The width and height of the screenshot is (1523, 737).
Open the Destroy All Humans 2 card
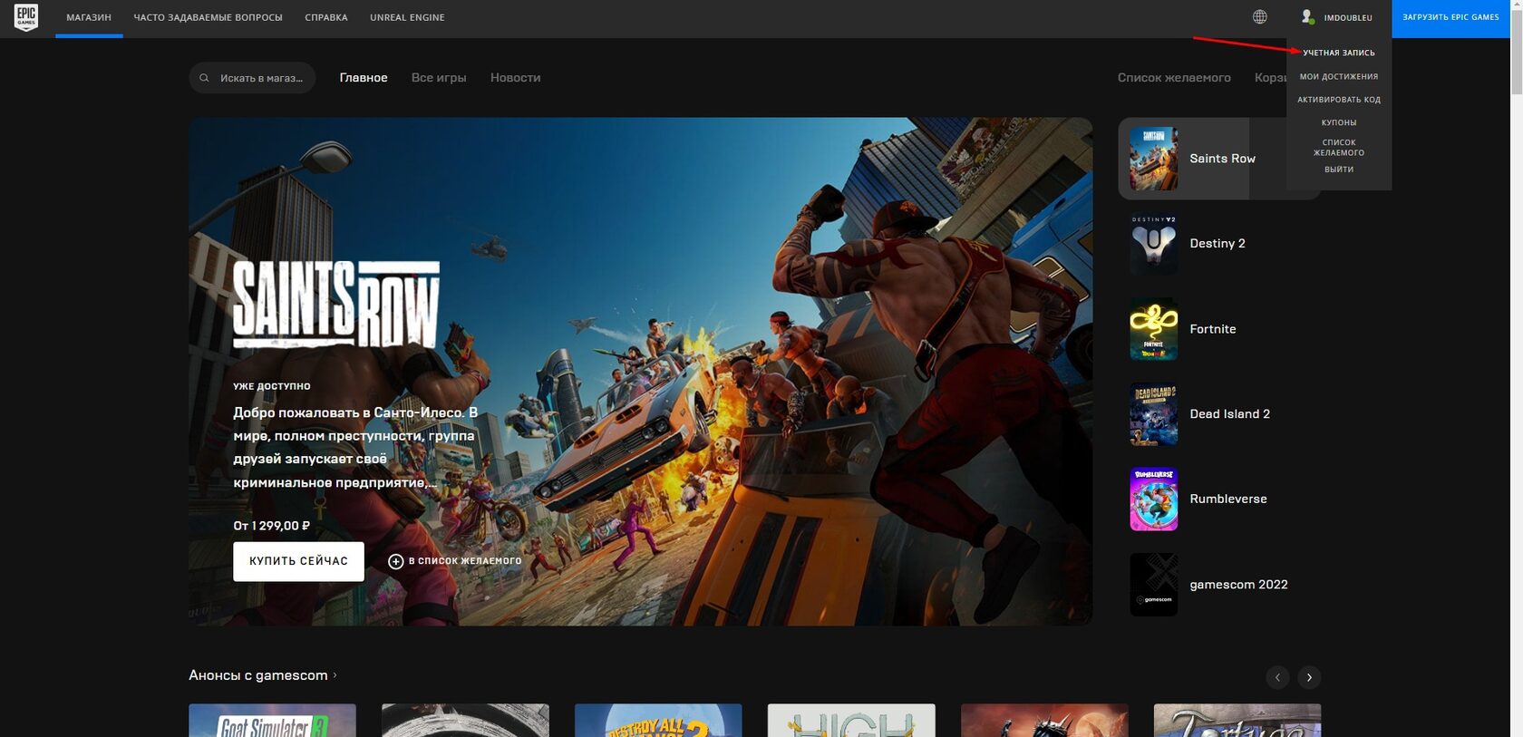(x=658, y=721)
